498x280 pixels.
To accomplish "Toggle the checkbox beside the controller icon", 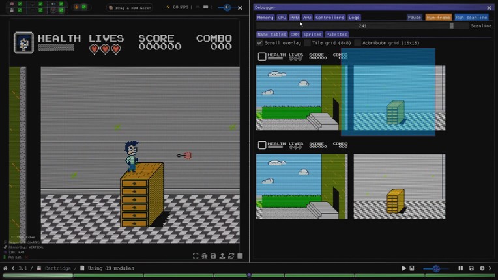I will (61, 10).
